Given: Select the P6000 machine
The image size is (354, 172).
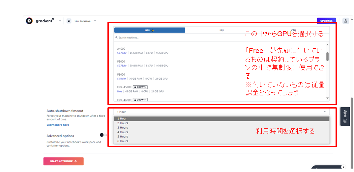Looking at the screenshot, I should point(220,77).
